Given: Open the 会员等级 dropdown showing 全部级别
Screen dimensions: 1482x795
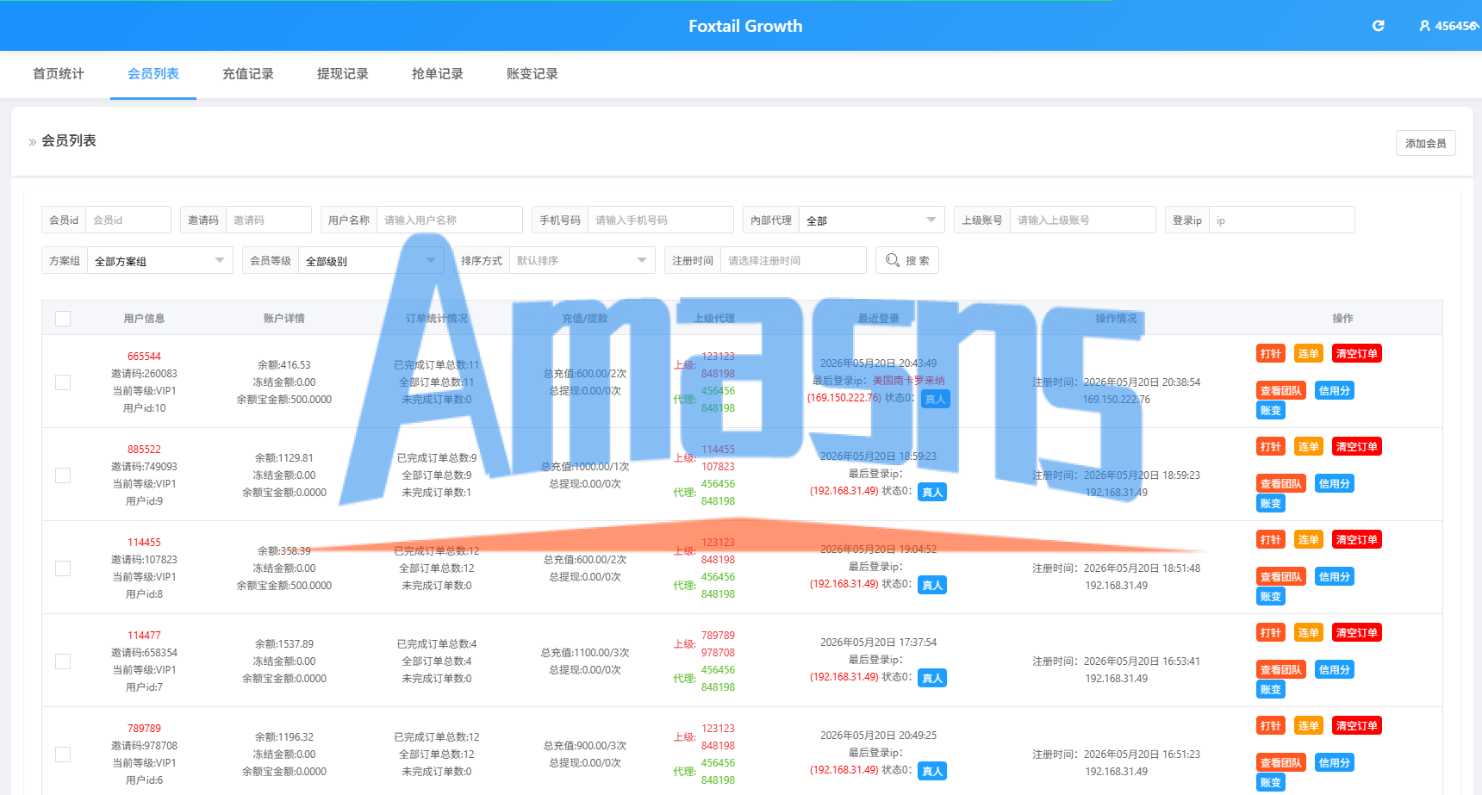Looking at the screenshot, I should pos(370,261).
